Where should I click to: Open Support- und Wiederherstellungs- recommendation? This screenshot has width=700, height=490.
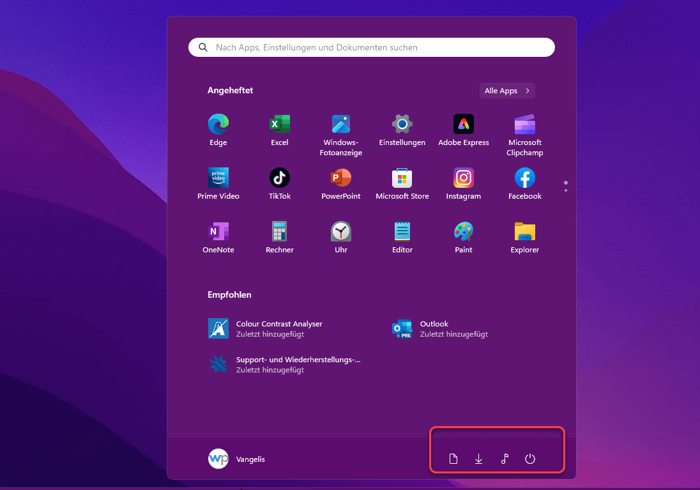point(284,365)
